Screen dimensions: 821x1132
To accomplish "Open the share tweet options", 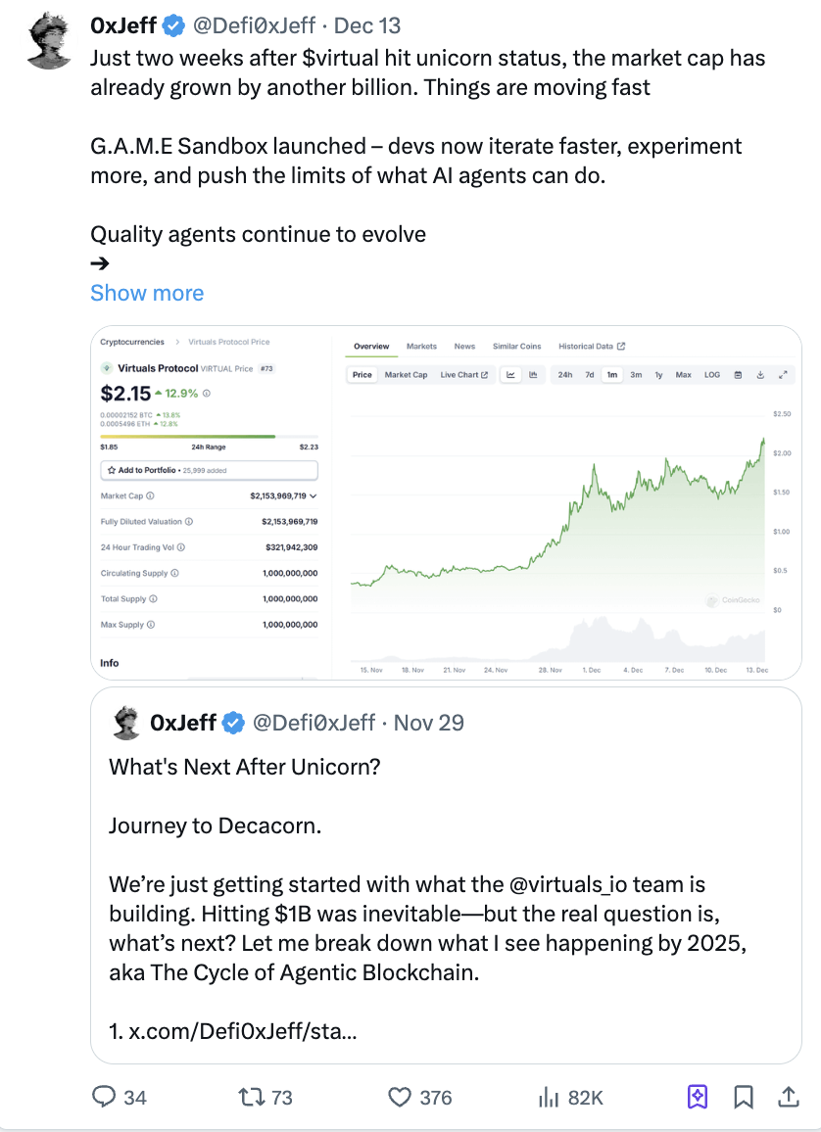I will (788, 1097).
